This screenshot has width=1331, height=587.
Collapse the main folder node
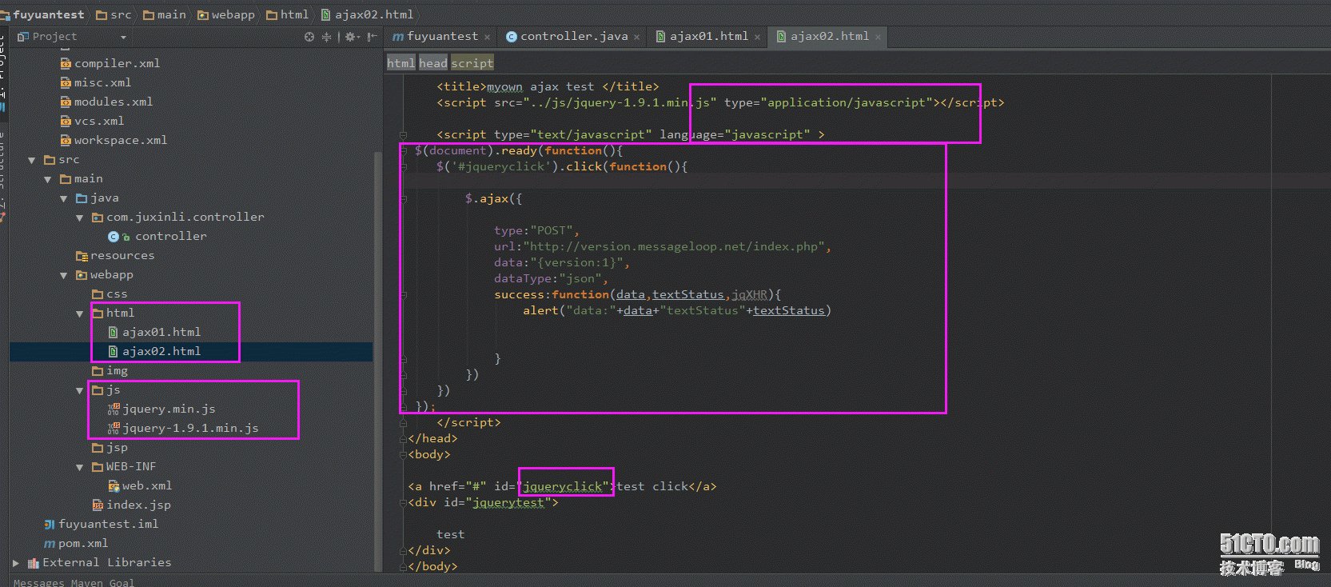(48, 179)
